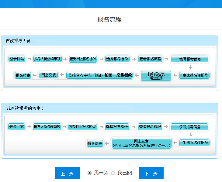Screen dimensions: 222x182
Task: Click 查看报名流程 in 首次报考人员 flowchart
Action: click(150, 59)
